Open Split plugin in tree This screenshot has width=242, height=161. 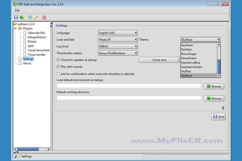point(31,46)
